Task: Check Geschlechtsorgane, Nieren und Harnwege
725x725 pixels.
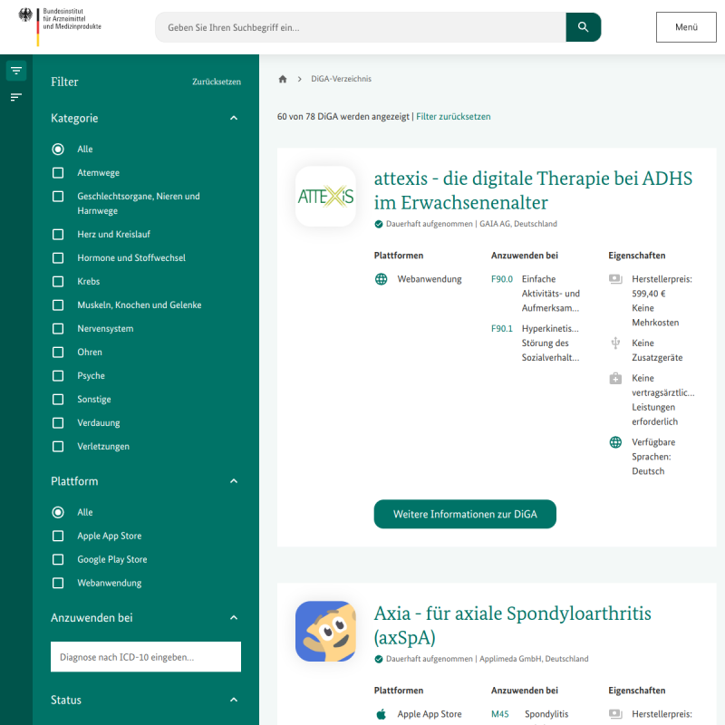Action: point(58,197)
